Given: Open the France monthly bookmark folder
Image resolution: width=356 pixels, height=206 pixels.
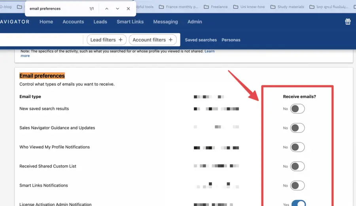Looking at the screenshot, I should coord(179,7).
